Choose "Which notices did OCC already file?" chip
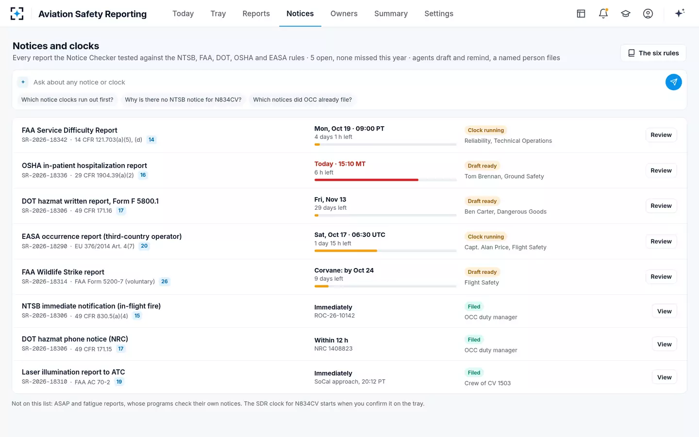This screenshot has width=699, height=437. 302,100
